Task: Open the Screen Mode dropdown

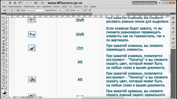Action: pyautogui.click(x=43, y=3)
